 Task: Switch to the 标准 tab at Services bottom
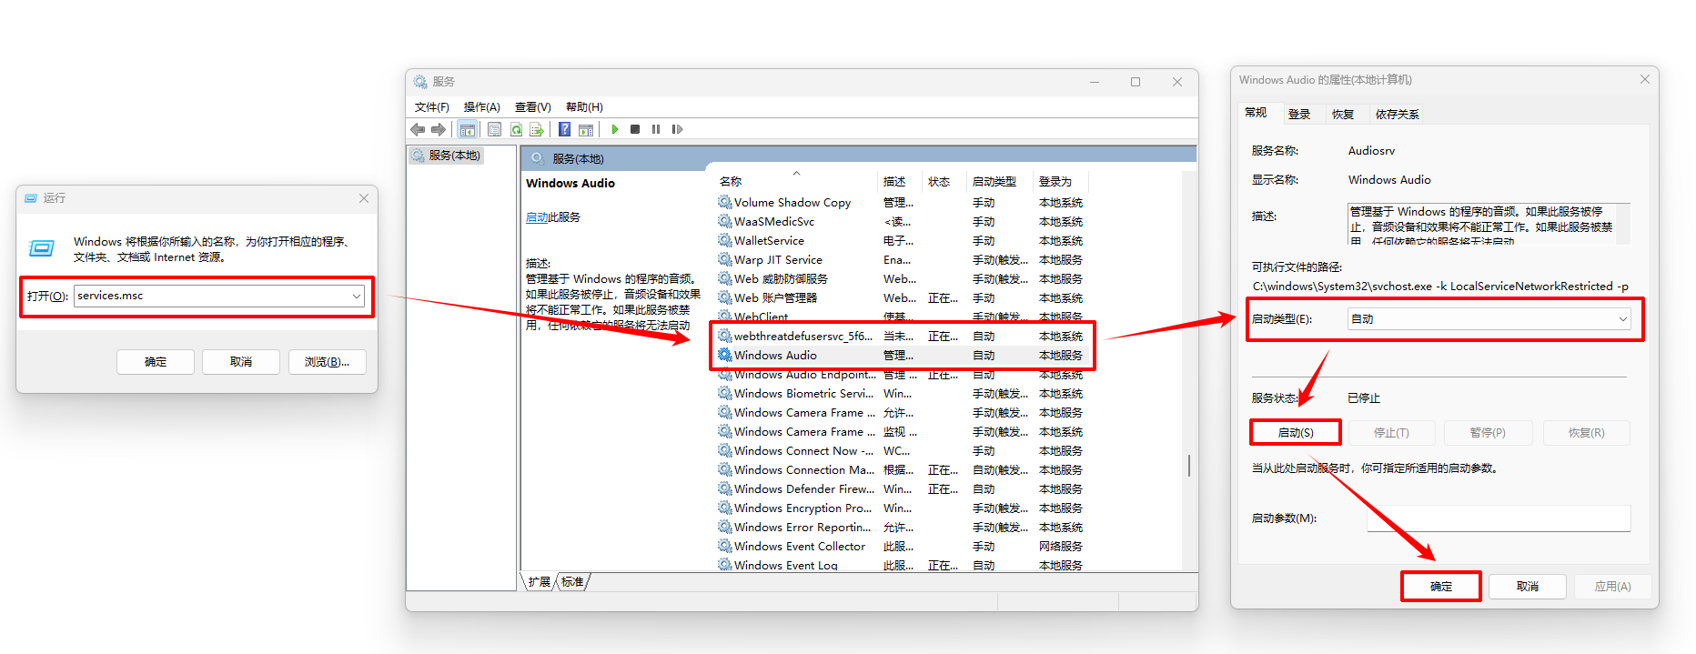(x=572, y=582)
